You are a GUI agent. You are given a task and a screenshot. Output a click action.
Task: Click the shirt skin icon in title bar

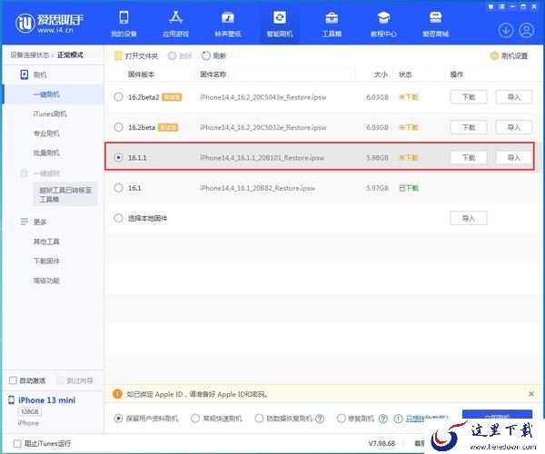pyautogui.click(x=490, y=6)
